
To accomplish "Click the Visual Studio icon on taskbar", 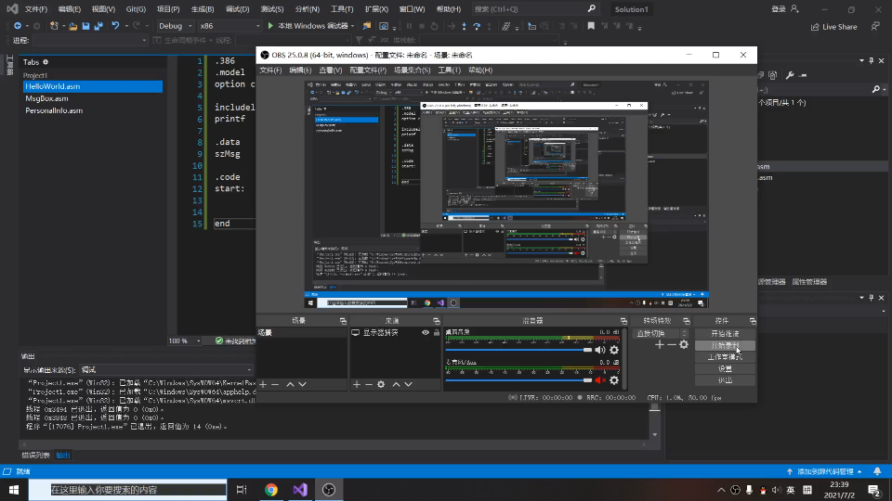I will click(x=300, y=490).
